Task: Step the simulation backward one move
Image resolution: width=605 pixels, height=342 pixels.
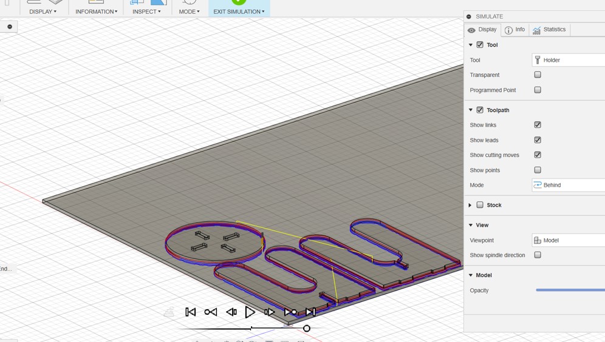Action: 231,312
